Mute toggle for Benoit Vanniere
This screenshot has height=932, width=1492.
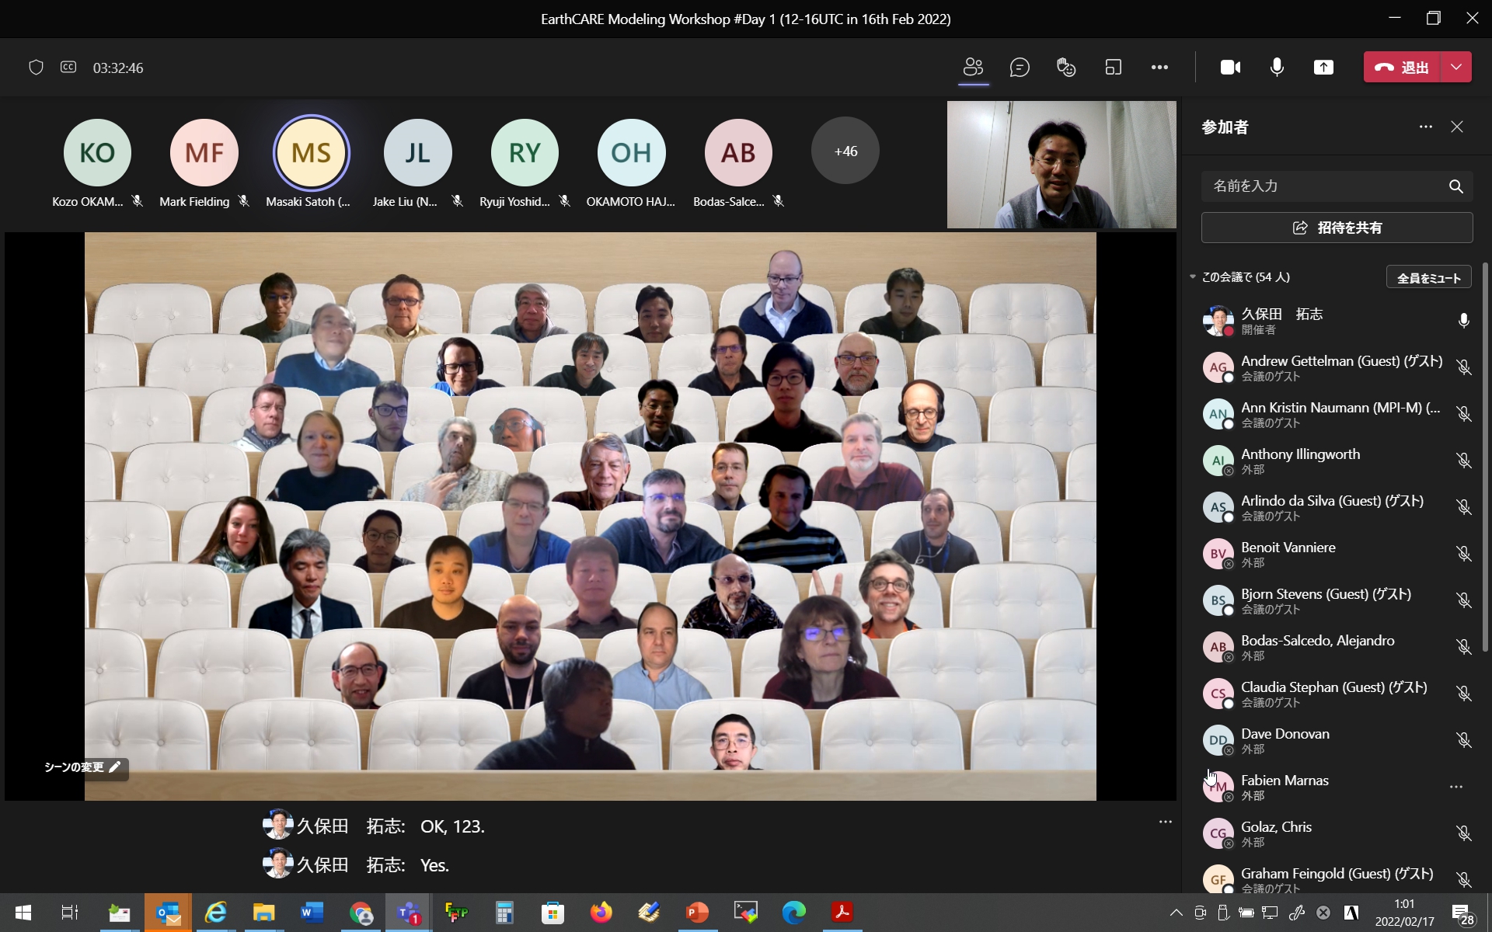click(1464, 554)
